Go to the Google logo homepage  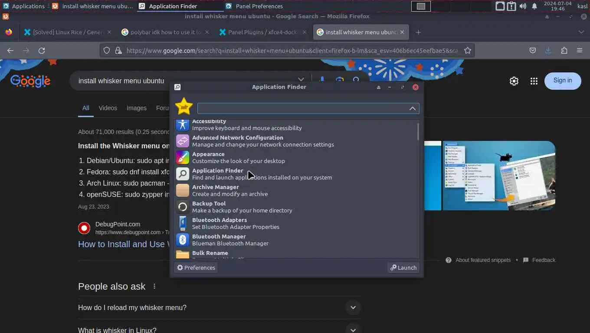tap(30, 81)
